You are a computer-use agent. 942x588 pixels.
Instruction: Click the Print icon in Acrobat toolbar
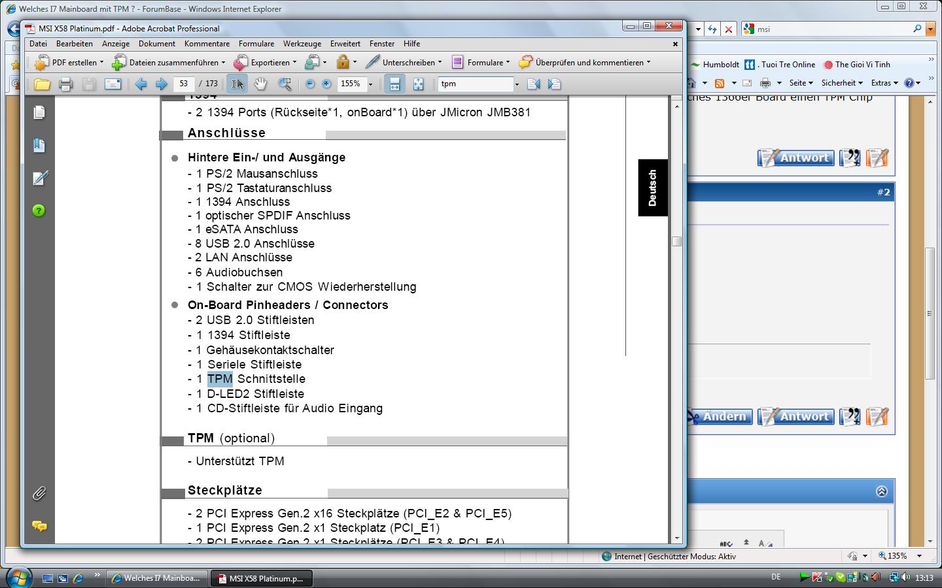point(65,84)
